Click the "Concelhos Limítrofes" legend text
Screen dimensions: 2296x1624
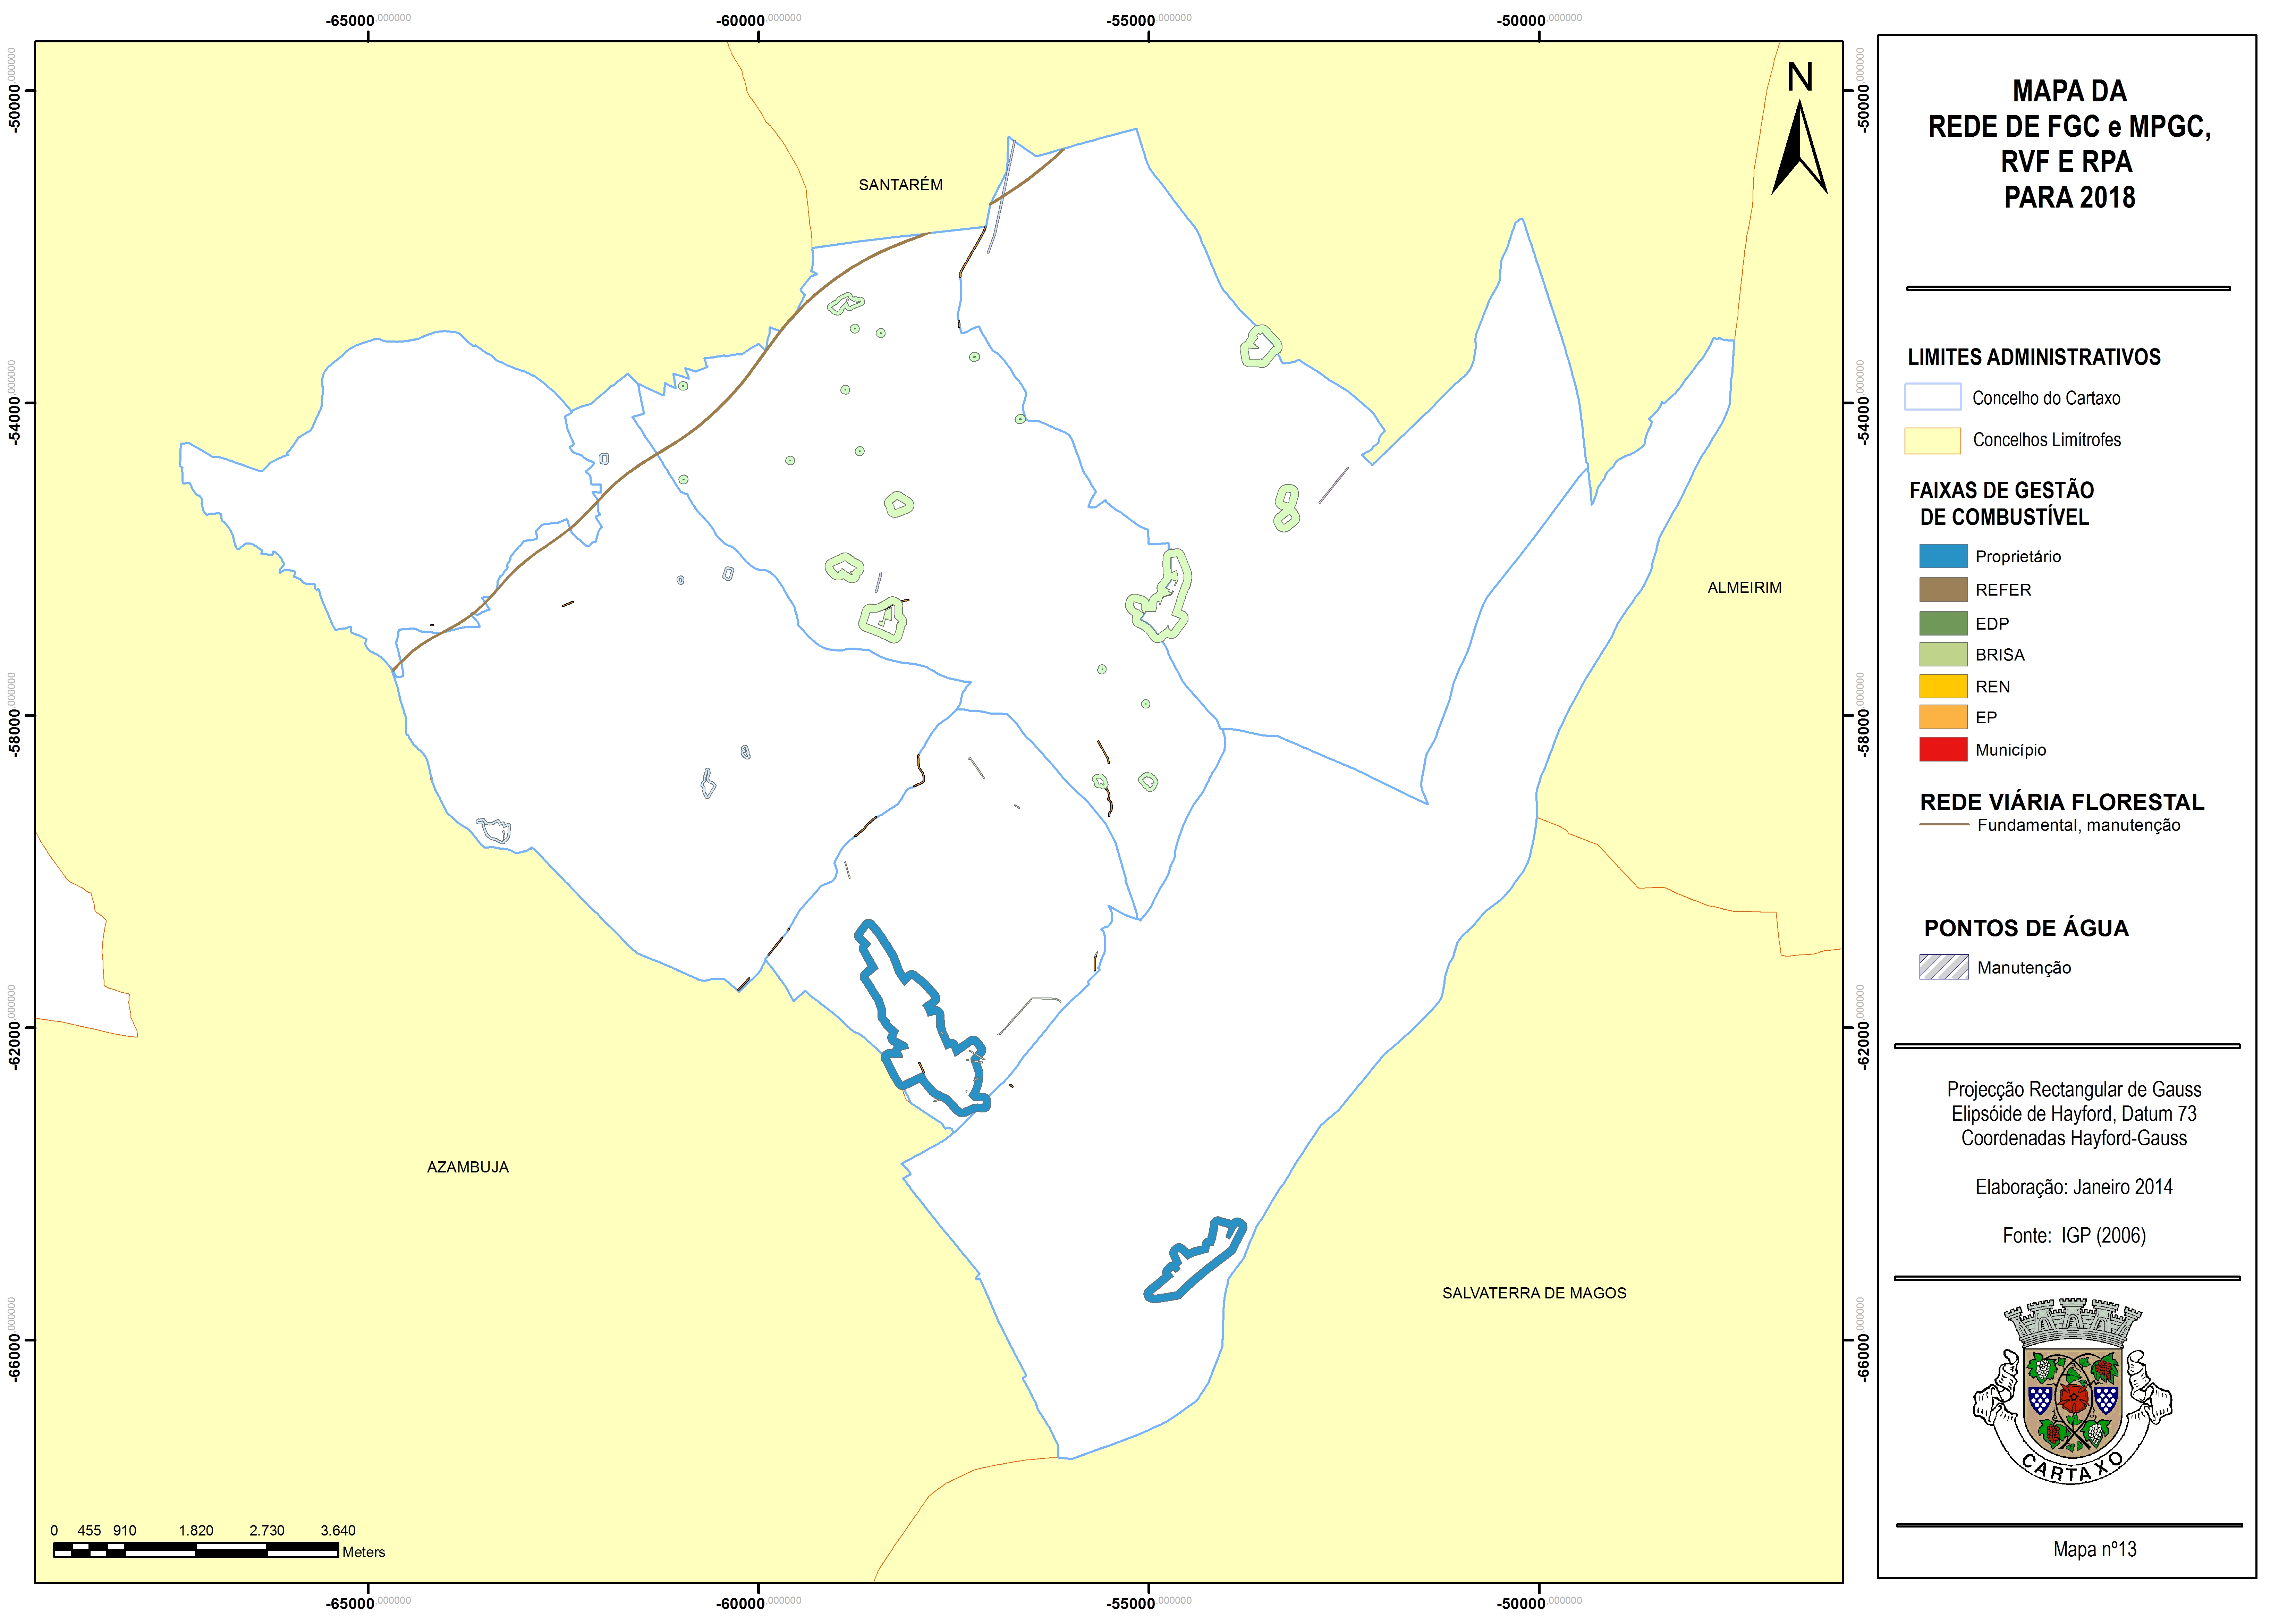(x=2047, y=440)
